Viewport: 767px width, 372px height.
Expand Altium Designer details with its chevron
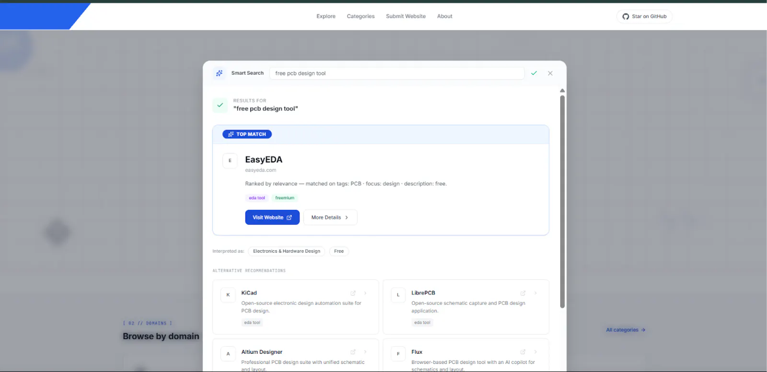[x=365, y=352]
